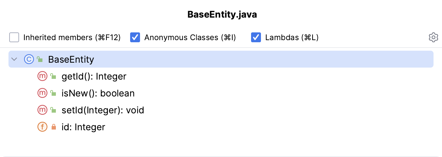Click the public visibility icon beside getId
Viewport: 442px width, 157px height.
pos(53,76)
